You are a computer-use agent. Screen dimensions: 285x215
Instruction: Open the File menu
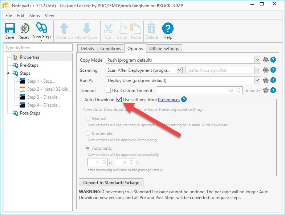click(x=9, y=16)
